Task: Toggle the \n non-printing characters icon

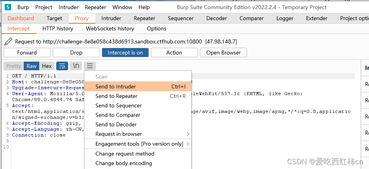Action: (76, 66)
